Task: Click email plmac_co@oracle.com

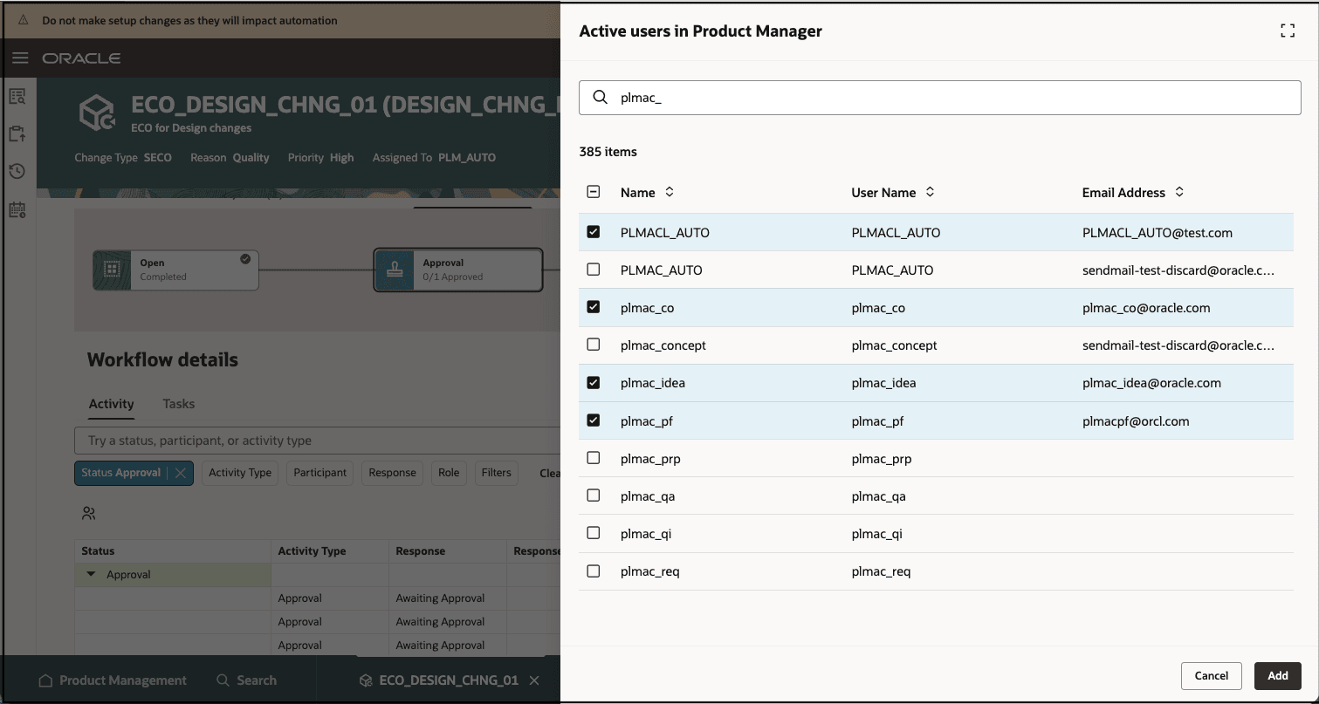Action: (1146, 308)
